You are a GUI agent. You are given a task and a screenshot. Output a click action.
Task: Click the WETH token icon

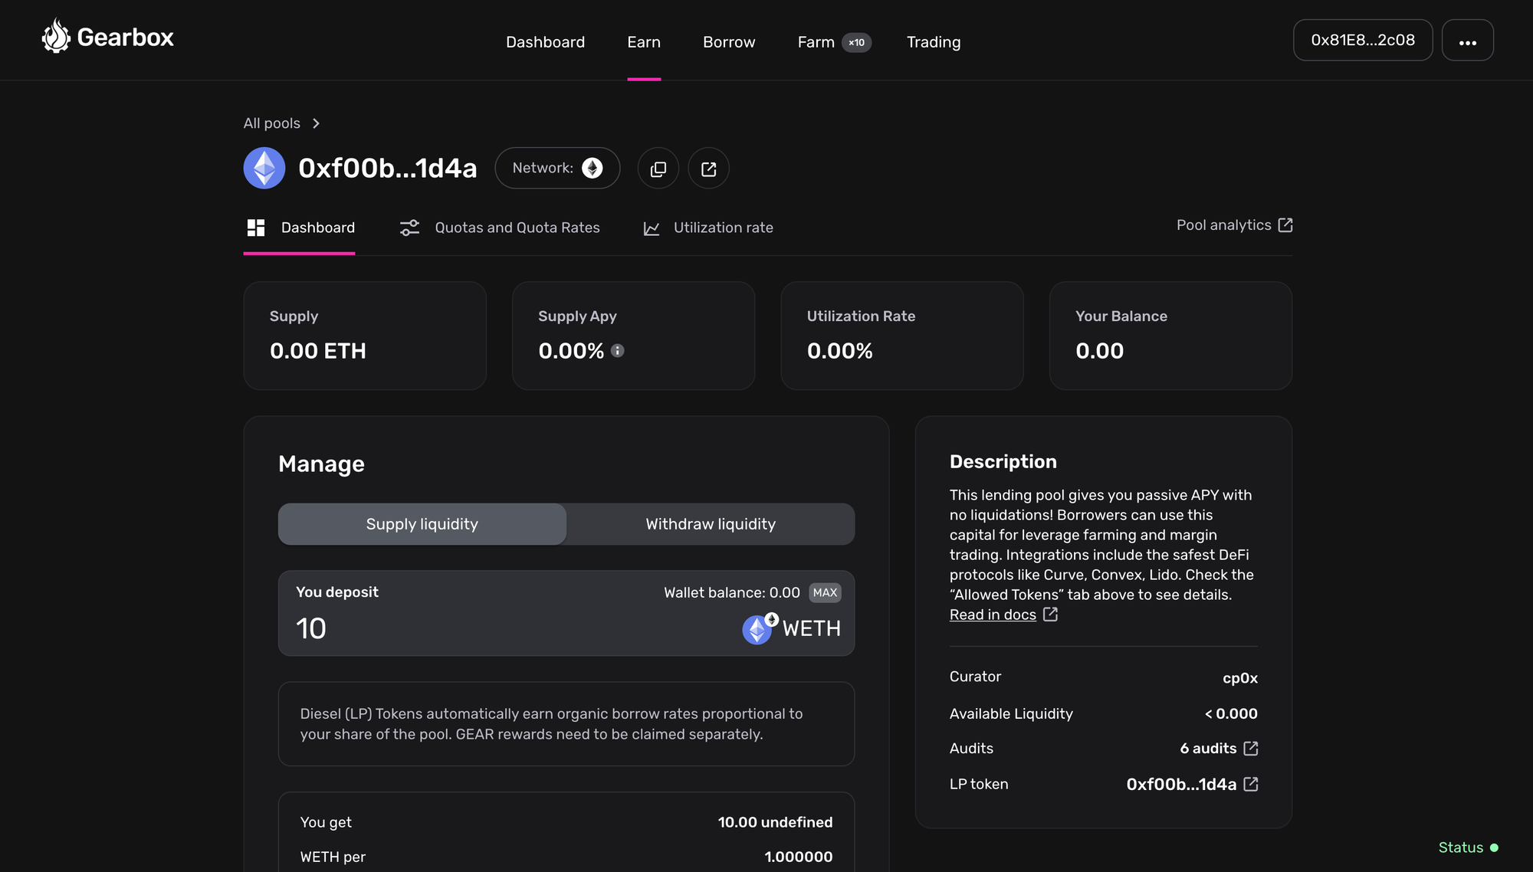(x=758, y=629)
